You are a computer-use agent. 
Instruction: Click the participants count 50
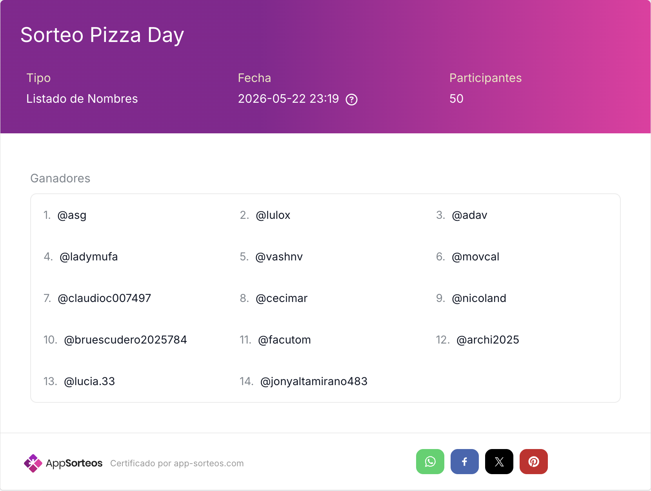(456, 99)
